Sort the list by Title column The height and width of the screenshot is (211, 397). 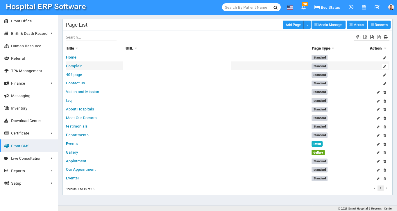(72, 48)
